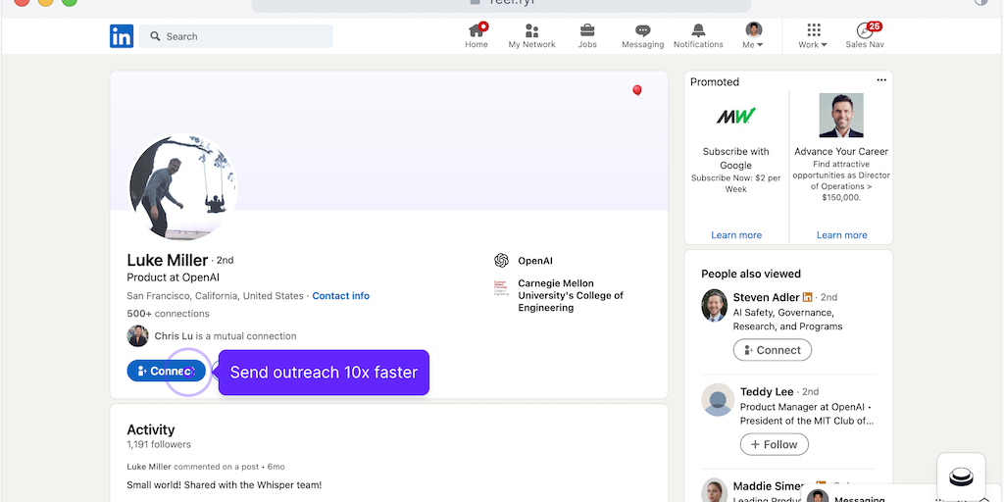
Task: Connect with Steven Adler
Action: [x=773, y=350]
